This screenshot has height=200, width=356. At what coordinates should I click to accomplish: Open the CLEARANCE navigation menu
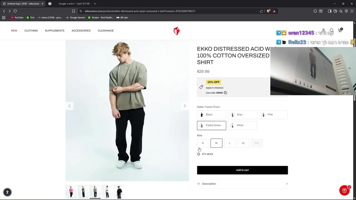[106, 31]
